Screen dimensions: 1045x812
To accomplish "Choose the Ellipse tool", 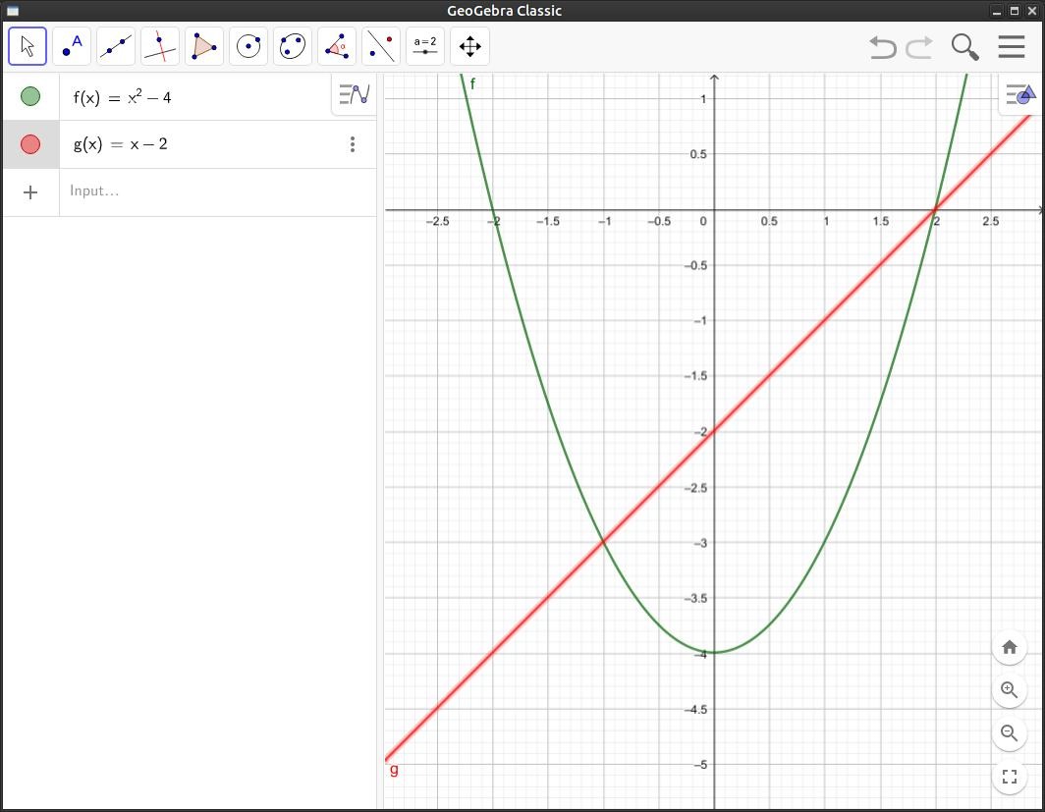I will tap(293, 46).
